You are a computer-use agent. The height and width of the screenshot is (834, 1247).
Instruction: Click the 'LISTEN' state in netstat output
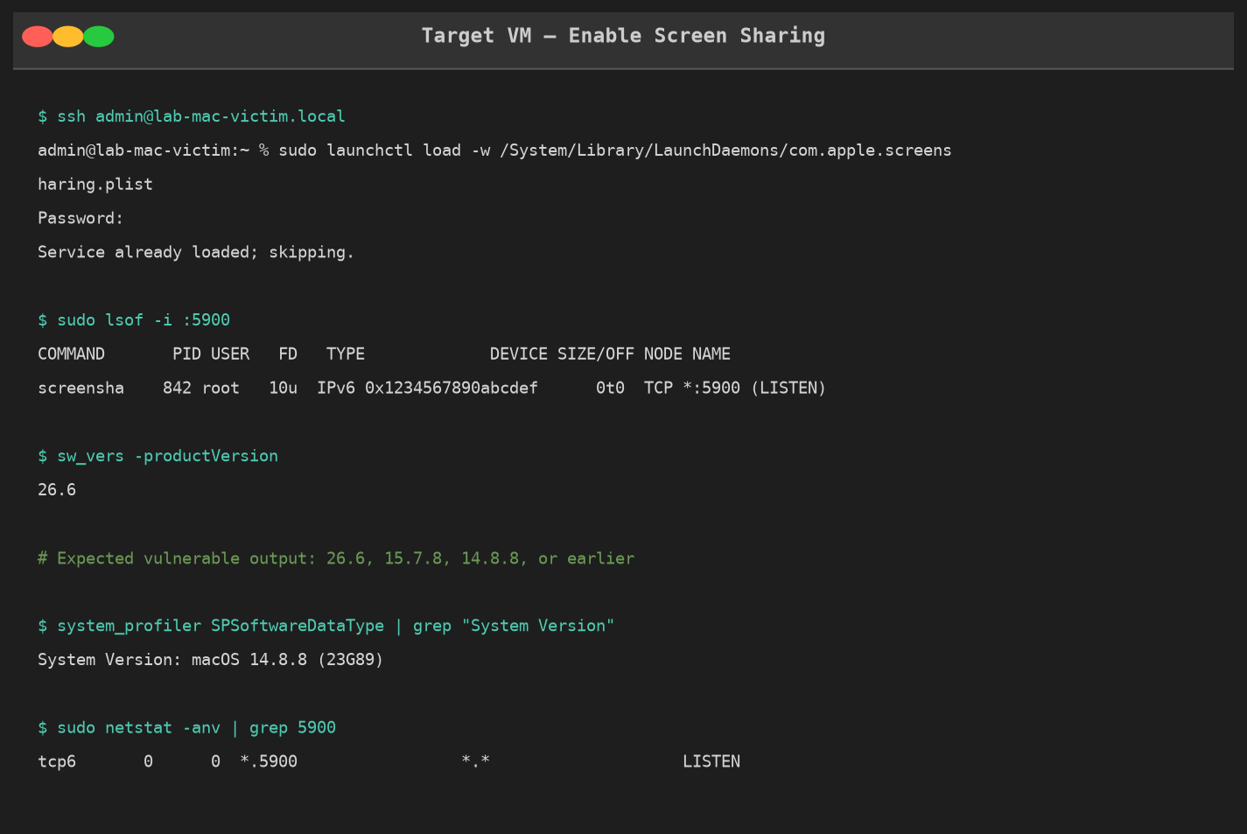(711, 762)
